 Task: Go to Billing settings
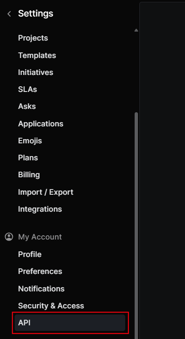[x=29, y=175]
